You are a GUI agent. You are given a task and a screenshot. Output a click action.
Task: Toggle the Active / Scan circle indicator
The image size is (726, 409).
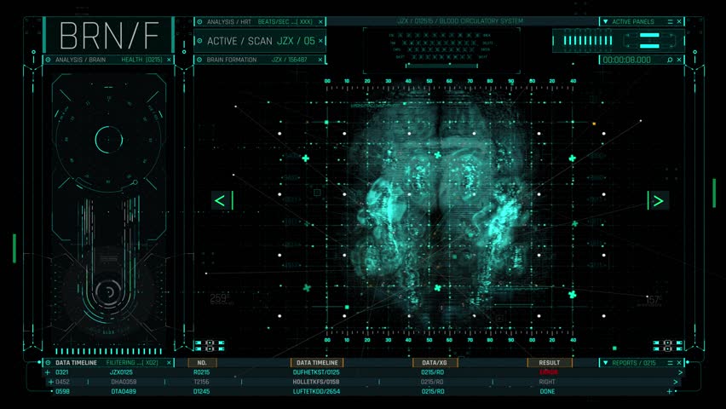point(199,41)
